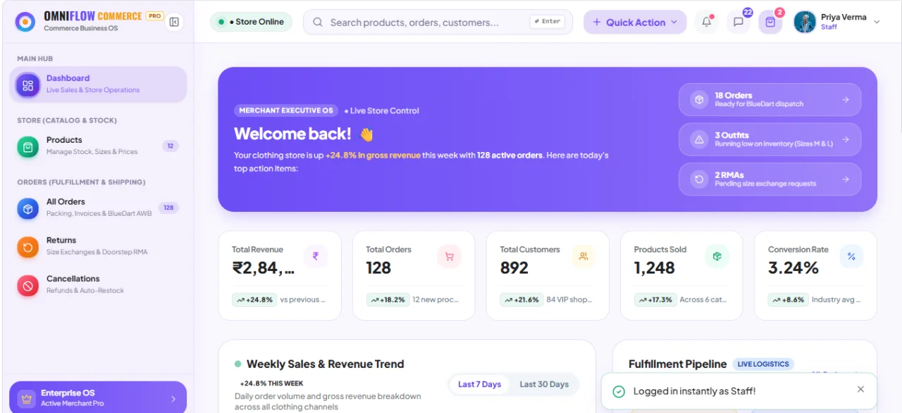This screenshot has width=902, height=413.
Task: Open the notifications bell
Action: 707,22
